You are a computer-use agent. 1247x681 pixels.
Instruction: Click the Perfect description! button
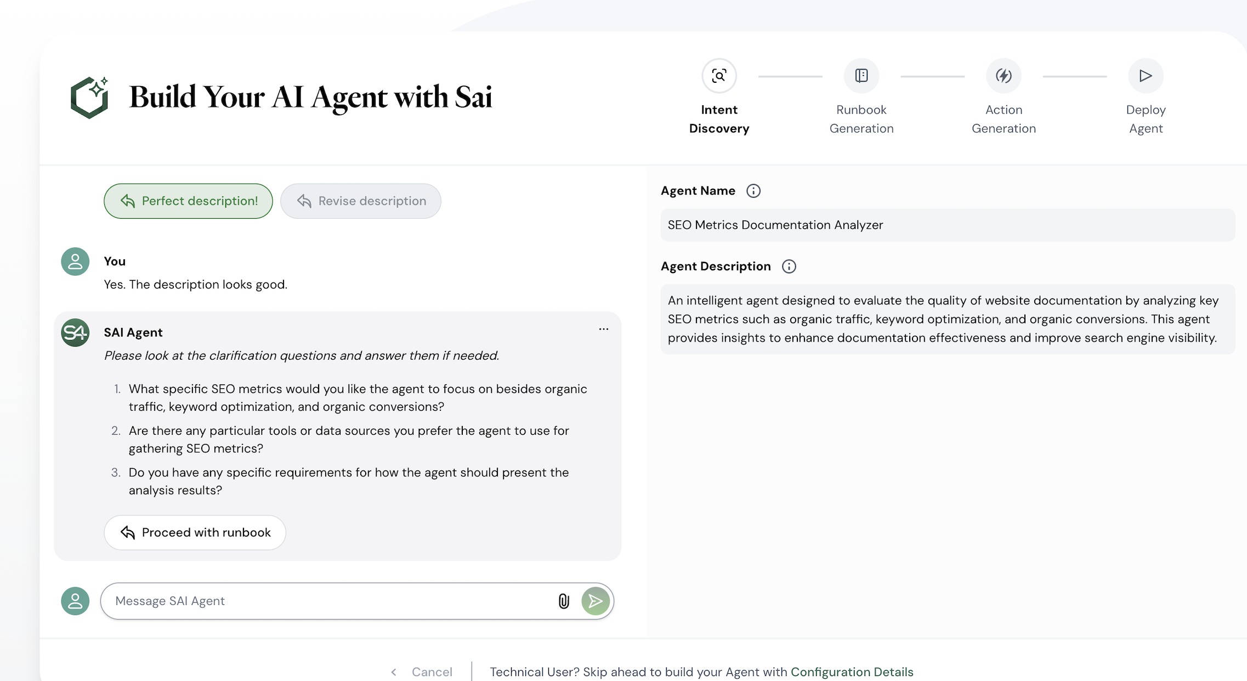(188, 201)
